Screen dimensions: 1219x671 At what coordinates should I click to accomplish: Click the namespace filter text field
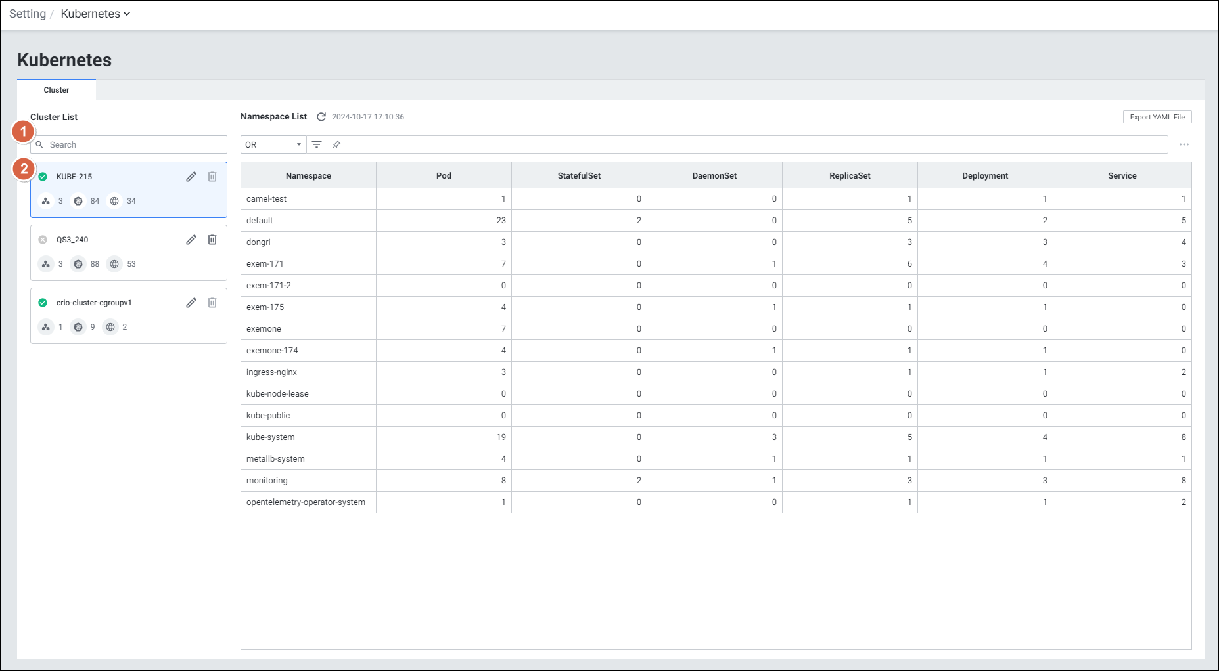pyautogui.click(x=749, y=144)
